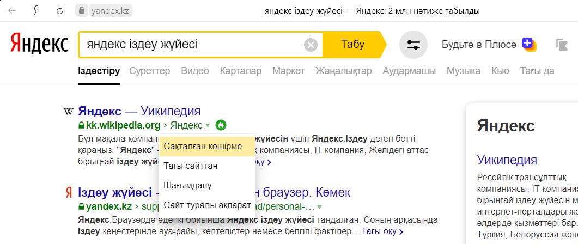
Task: Reload the page with the refresh icon
Action: 60,11
